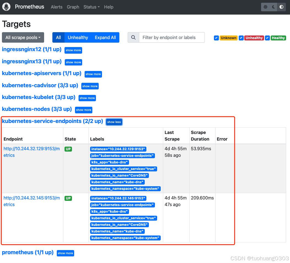Viewport: 290px width, 263px height.
Task: Select the Unhealthy targets filter tab
Action: [78, 37]
